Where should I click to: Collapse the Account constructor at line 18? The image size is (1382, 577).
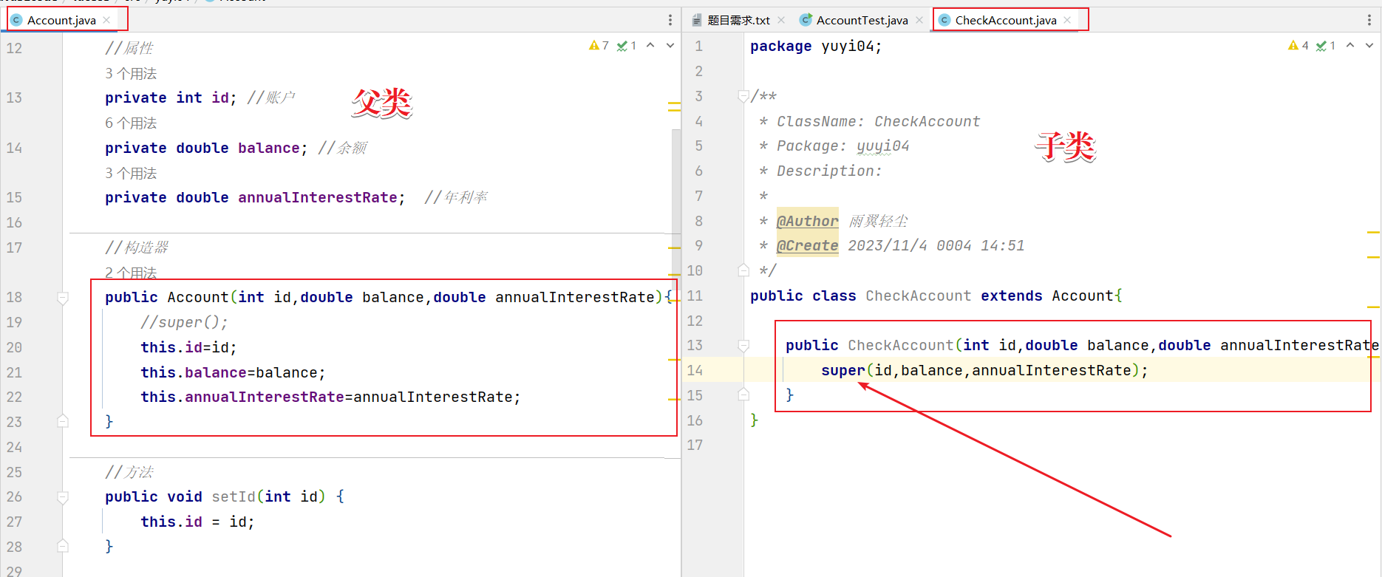pyautogui.click(x=63, y=298)
